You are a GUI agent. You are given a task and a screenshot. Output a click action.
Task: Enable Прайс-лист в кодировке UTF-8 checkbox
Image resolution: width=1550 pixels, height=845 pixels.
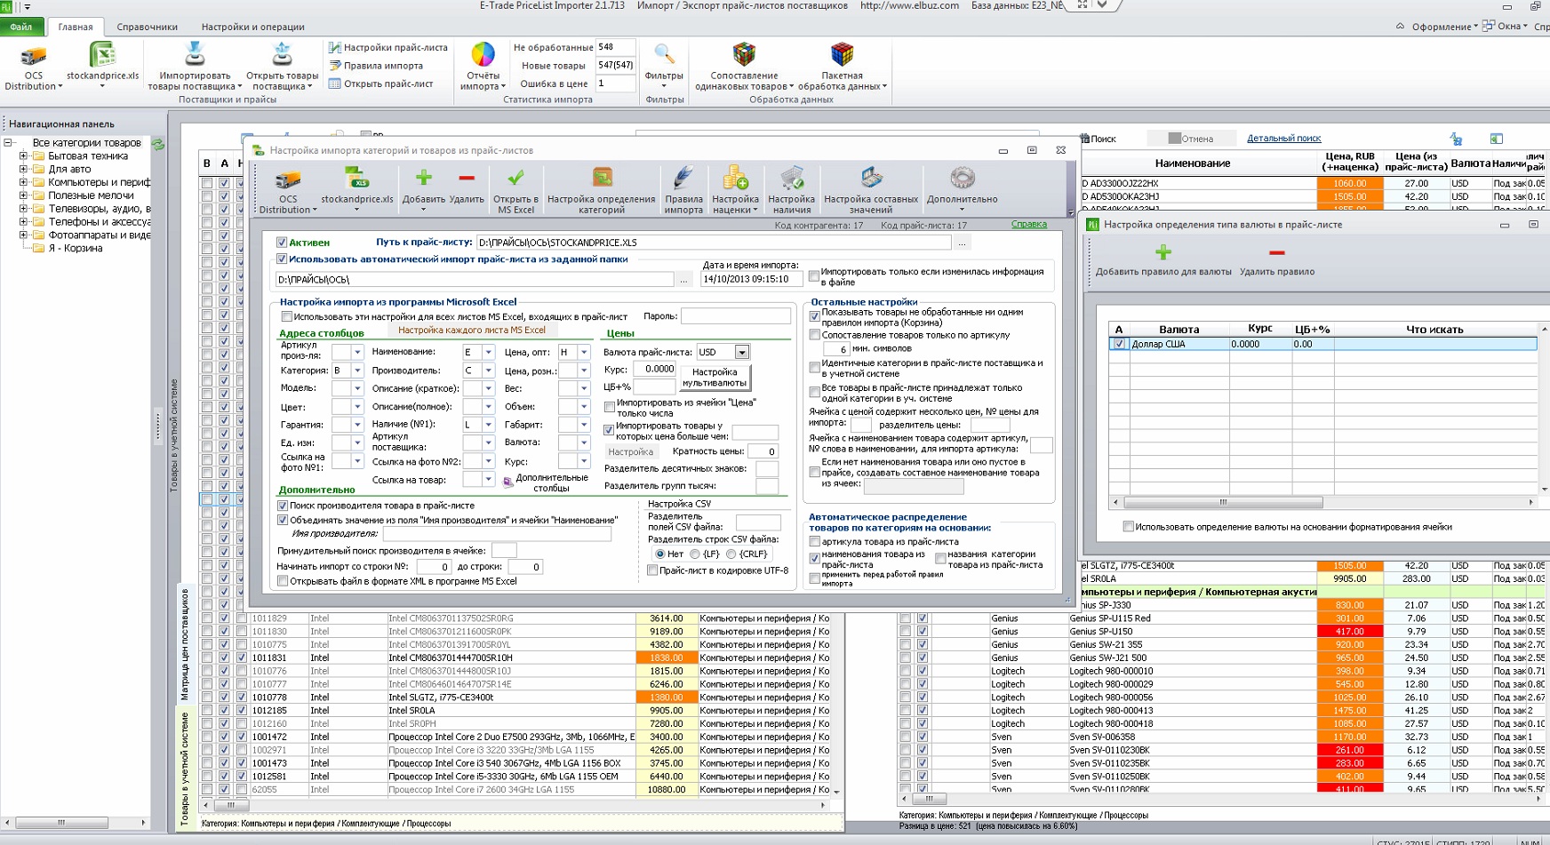click(x=652, y=570)
